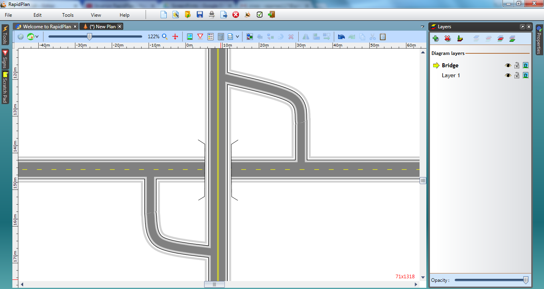Screen dimensions: 544x289
Task: Click the red crosshair center icon
Action: coord(175,37)
